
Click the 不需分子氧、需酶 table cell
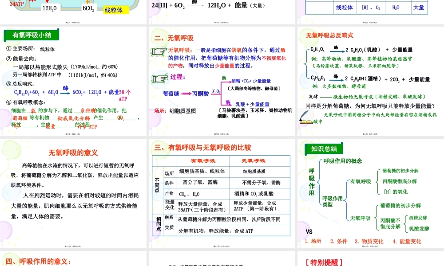click(x=261, y=183)
